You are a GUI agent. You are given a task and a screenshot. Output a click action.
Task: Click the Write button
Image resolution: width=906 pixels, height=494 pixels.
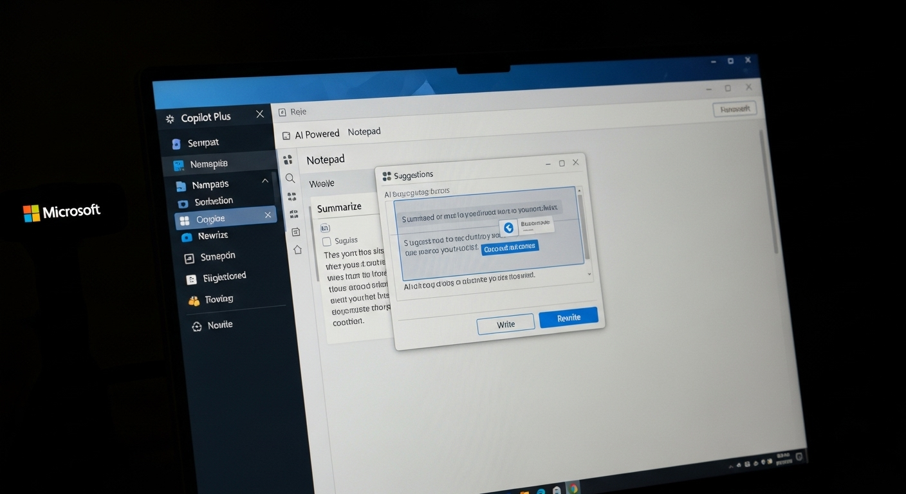[506, 325]
